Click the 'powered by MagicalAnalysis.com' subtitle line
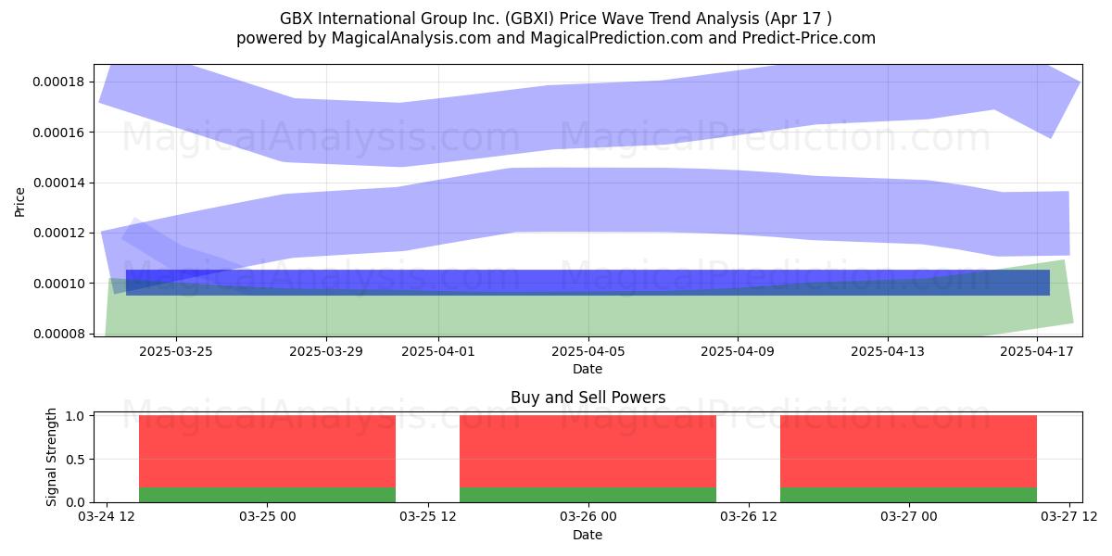This screenshot has width=1112, height=556. coord(556,38)
